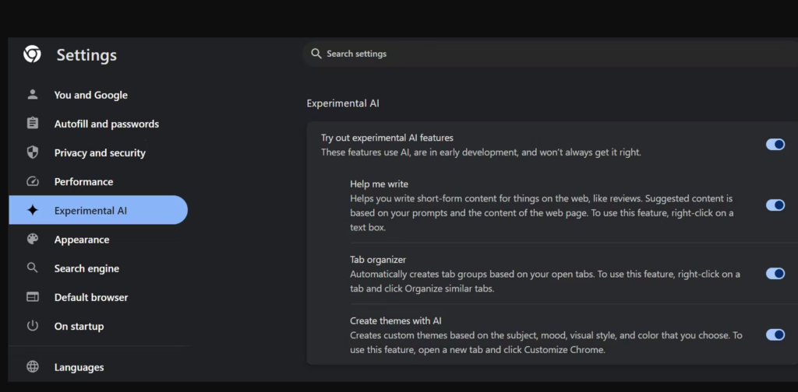Click the Help me write title
Screen dimensions: 798x392
coord(380,184)
